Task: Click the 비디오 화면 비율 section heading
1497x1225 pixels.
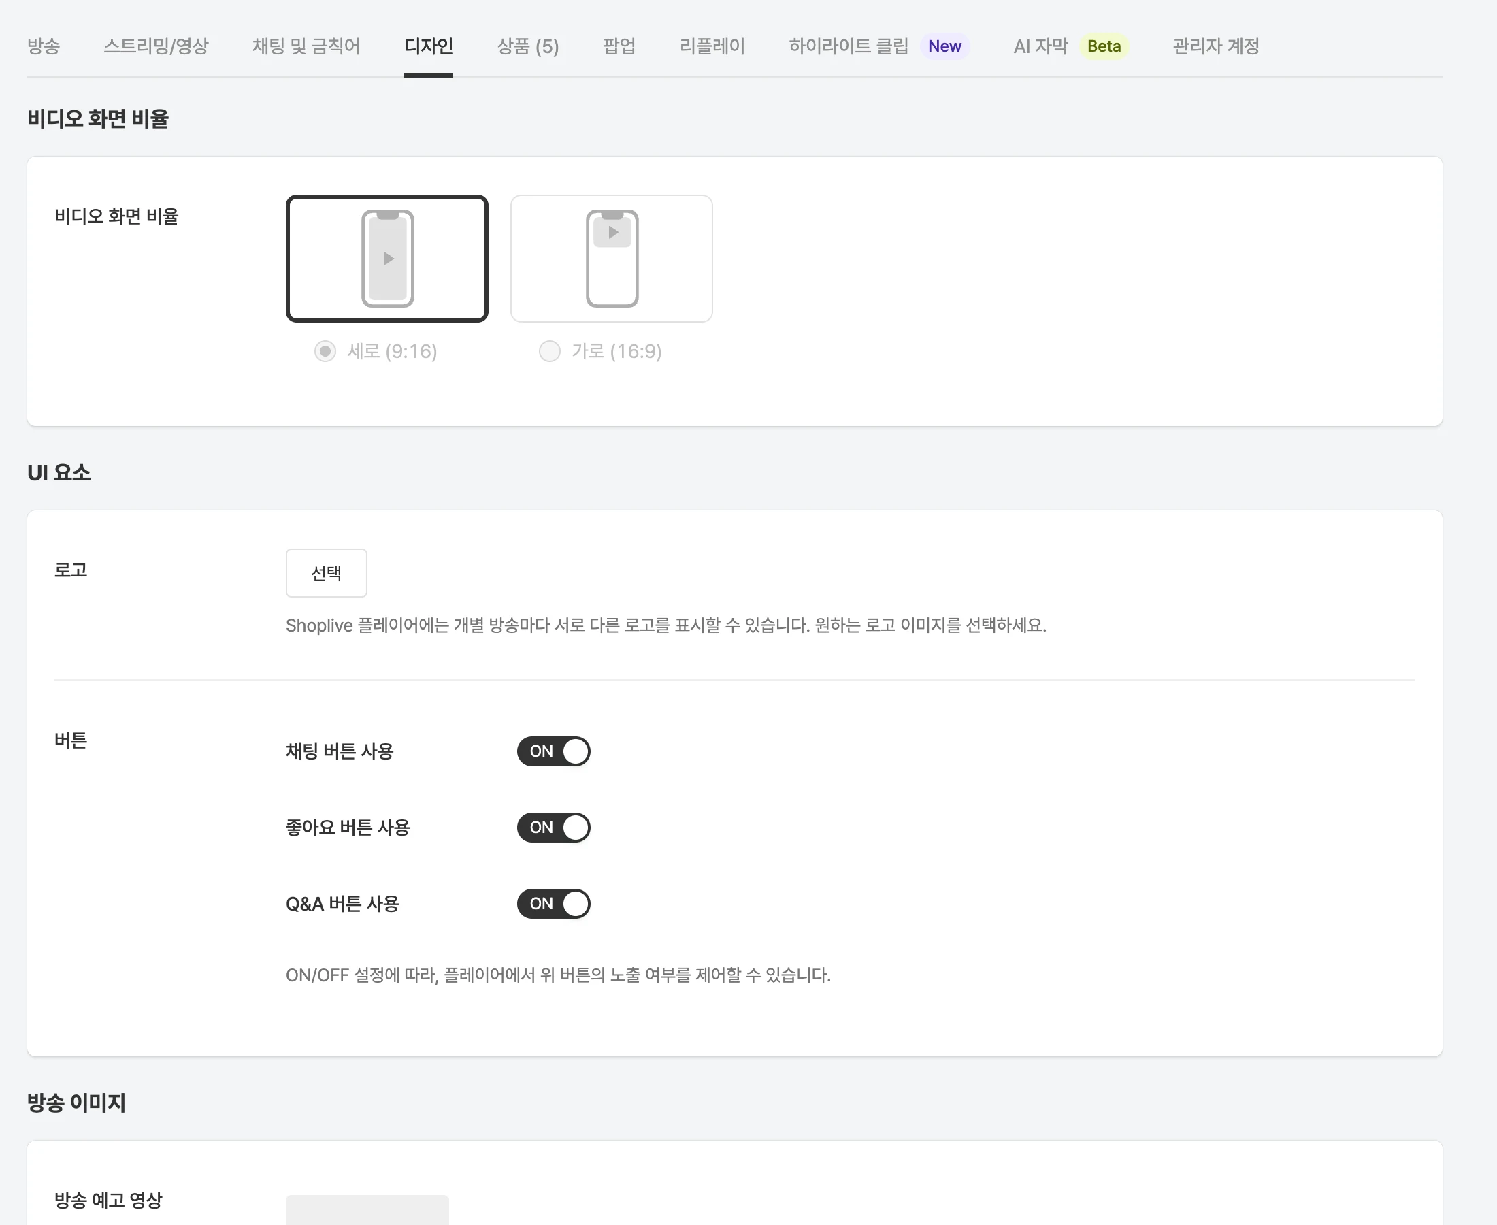Action: pyautogui.click(x=97, y=118)
